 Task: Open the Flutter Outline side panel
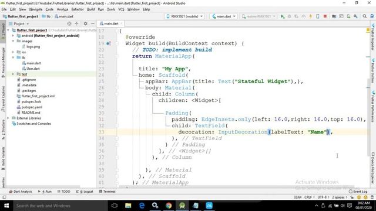pyautogui.click(x=373, y=71)
